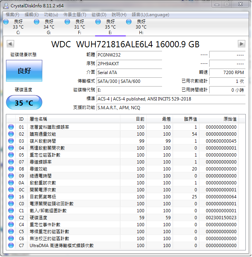Click the power-on count field showing 1 次

pyautogui.click(x=227, y=81)
